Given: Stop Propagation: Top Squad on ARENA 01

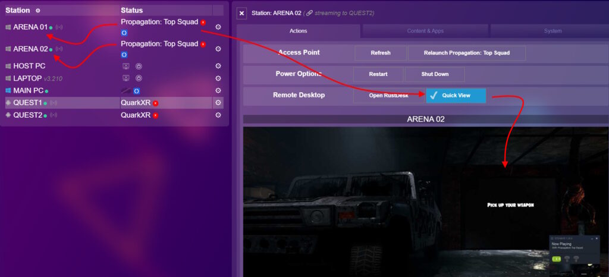Looking at the screenshot, I should point(203,23).
